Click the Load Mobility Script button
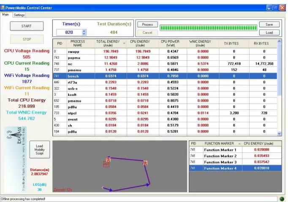This screenshot has width=288, height=202. 40,150
